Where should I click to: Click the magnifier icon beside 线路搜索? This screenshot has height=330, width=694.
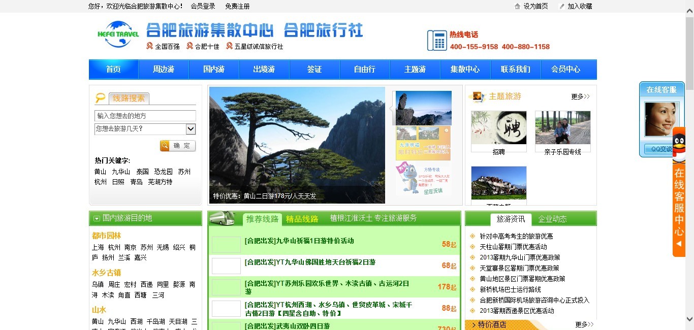tap(100, 98)
